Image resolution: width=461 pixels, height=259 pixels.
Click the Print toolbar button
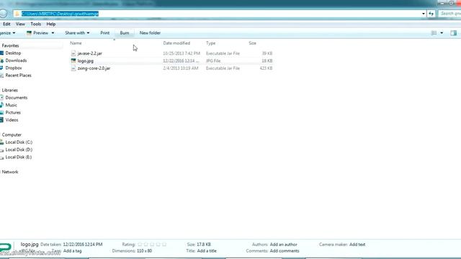pyautogui.click(x=105, y=33)
